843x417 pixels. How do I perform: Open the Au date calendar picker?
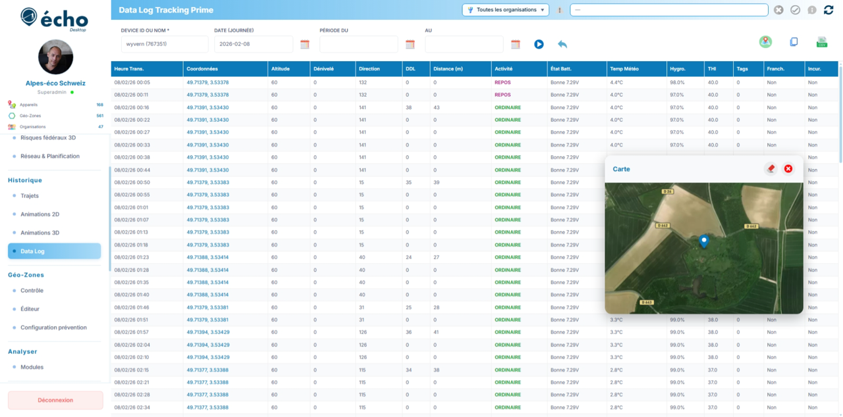[515, 44]
